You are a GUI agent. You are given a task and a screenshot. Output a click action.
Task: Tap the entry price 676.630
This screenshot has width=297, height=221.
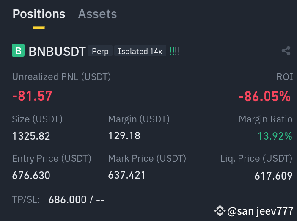[x=31, y=175]
